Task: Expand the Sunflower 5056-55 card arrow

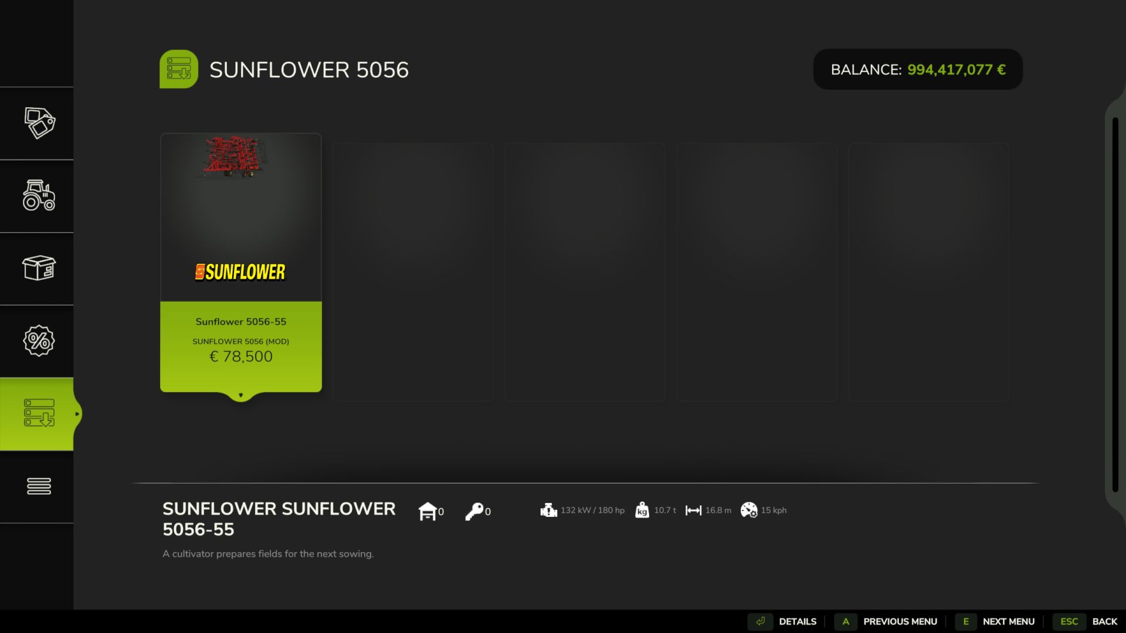Action: coord(240,395)
